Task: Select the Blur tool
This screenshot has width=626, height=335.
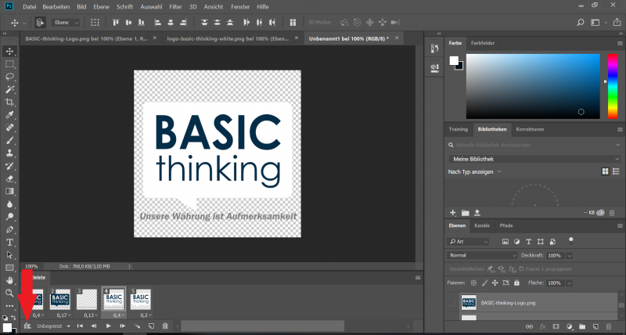Action: [10, 204]
